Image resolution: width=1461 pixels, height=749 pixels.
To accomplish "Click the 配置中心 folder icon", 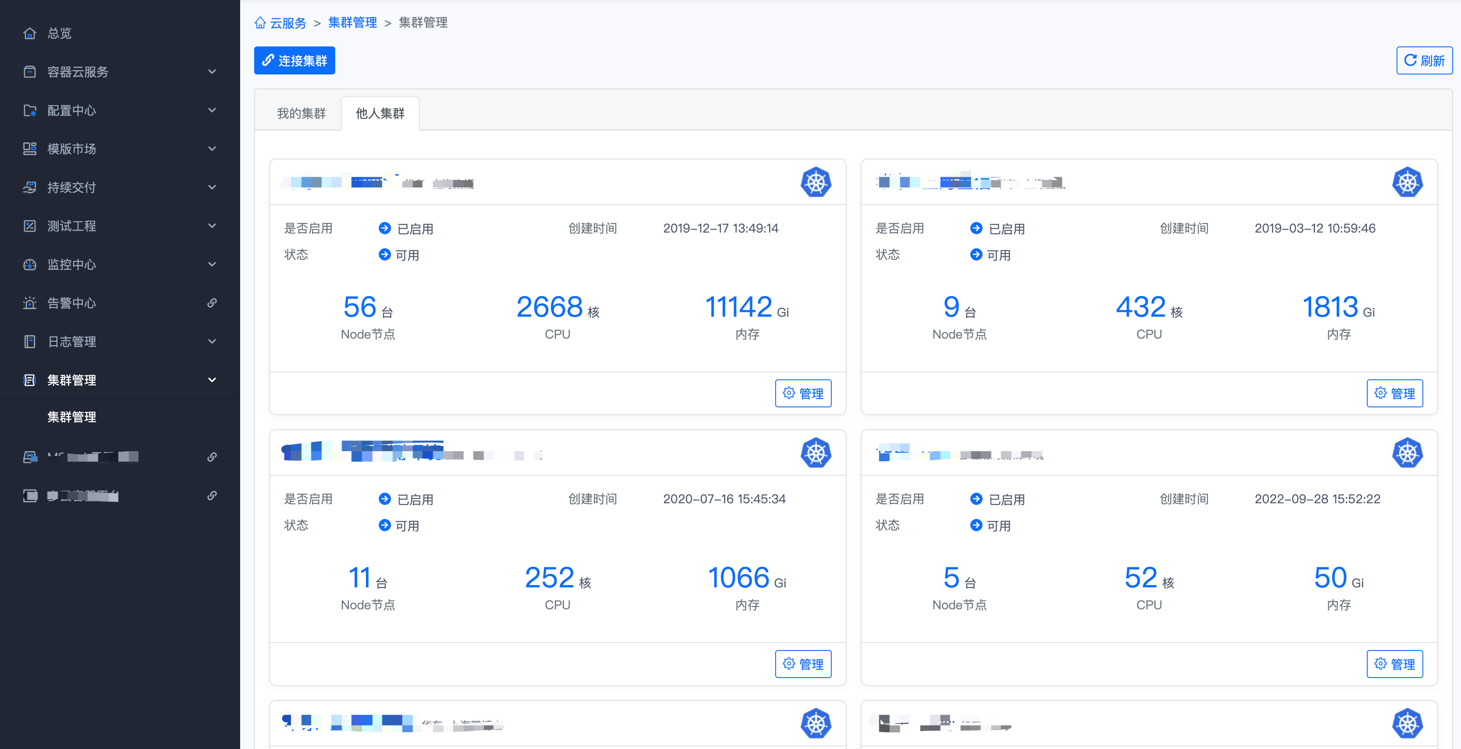I will click(29, 110).
